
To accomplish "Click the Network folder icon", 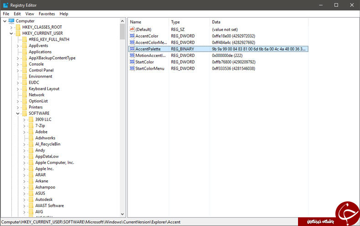I will coord(25,95).
